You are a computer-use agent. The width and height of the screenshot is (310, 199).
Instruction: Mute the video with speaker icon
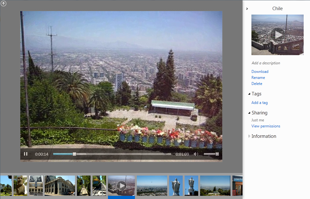(196, 154)
